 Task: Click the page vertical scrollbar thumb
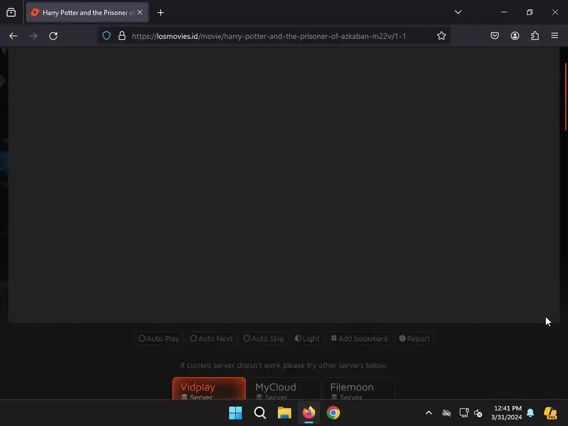pos(565,97)
